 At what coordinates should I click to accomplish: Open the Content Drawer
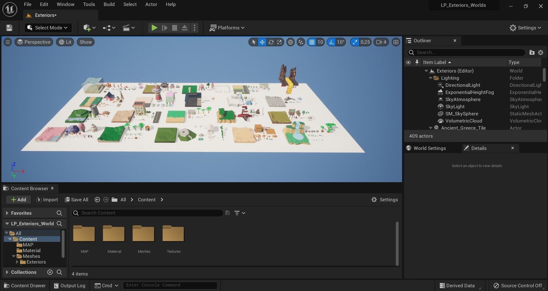tap(25, 286)
